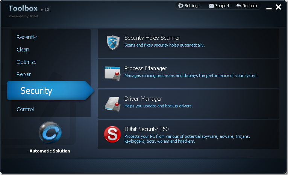This screenshot has width=288, height=175.
Task: Click the Driver Manager disk icon
Action: 113,104
